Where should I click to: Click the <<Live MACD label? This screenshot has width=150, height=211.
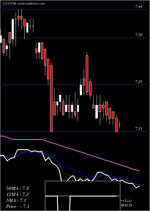tap(126, 203)
